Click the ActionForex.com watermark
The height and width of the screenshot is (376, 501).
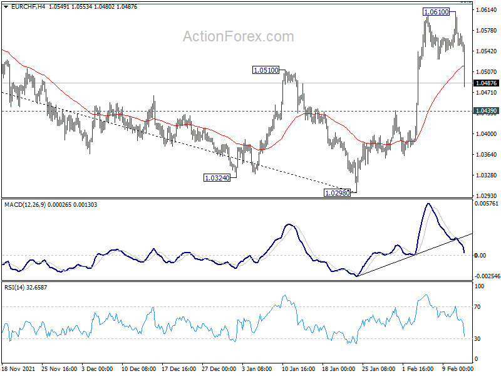click(x=239, y=36)
